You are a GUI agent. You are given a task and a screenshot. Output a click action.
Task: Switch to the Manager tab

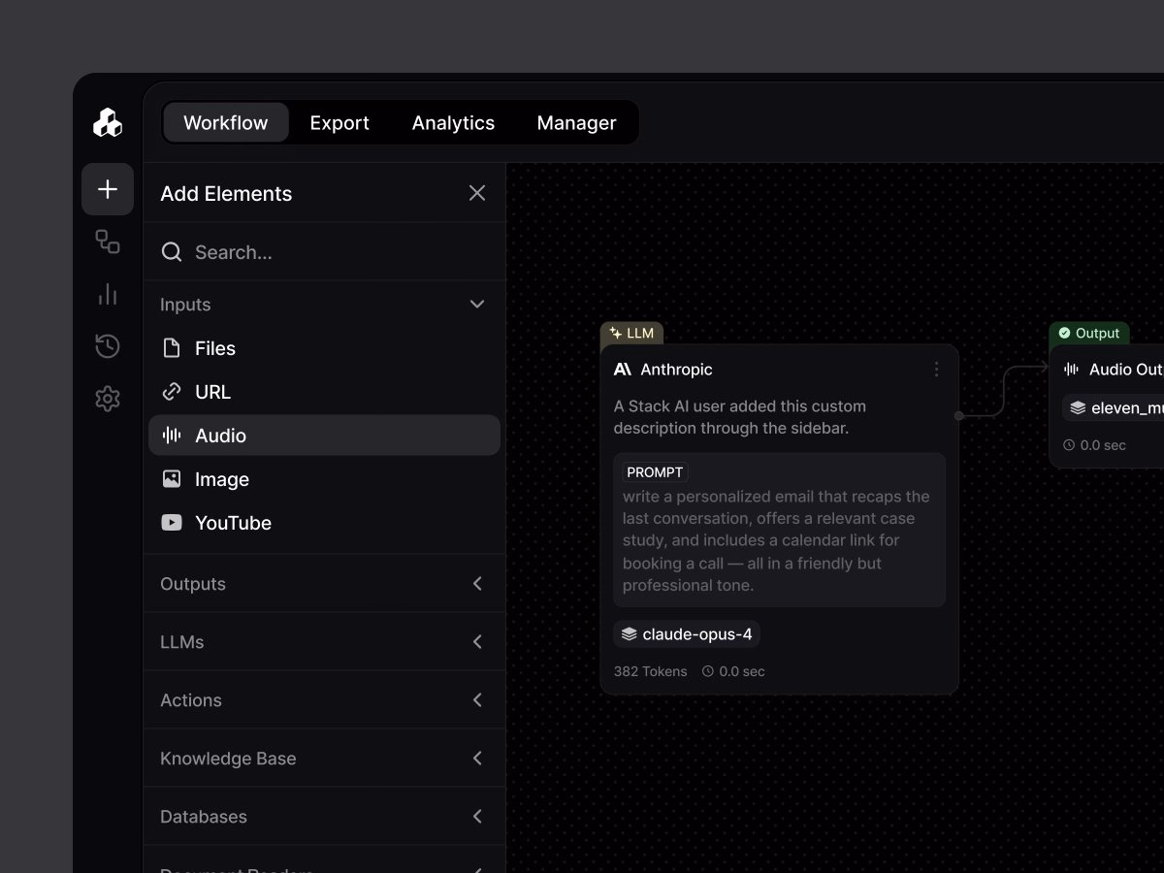[x=576, y=123]
